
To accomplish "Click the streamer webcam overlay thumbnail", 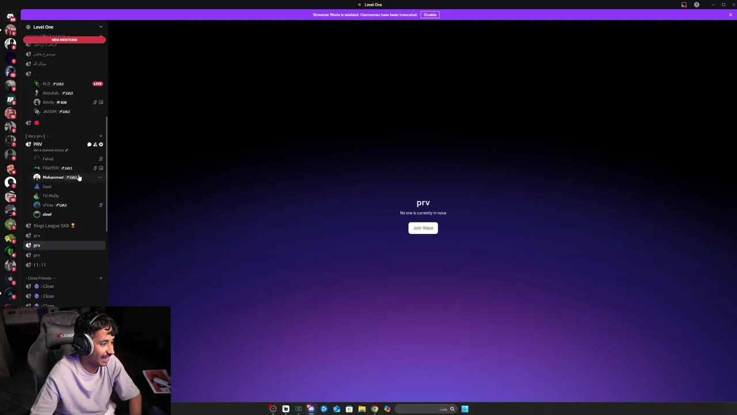I will [86, 361].
